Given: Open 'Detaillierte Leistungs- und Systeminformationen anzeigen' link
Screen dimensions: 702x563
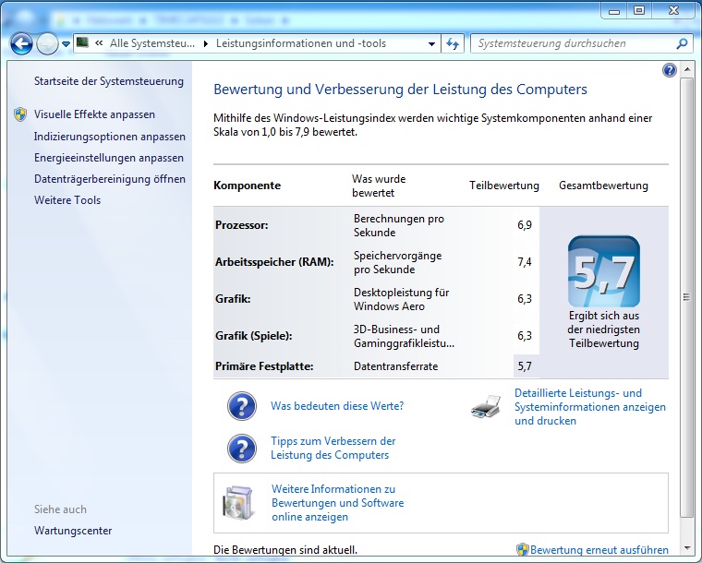Looking at the screenshot, I should coord(590,407).
